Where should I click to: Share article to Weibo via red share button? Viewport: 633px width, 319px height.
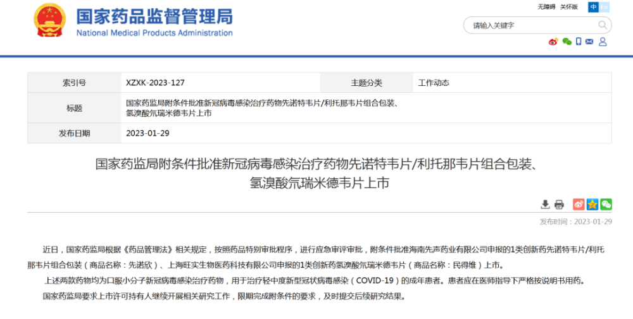[579, 204]
